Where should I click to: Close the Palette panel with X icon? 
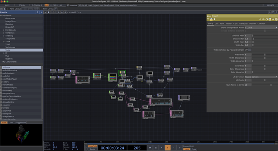coord(41,12)
